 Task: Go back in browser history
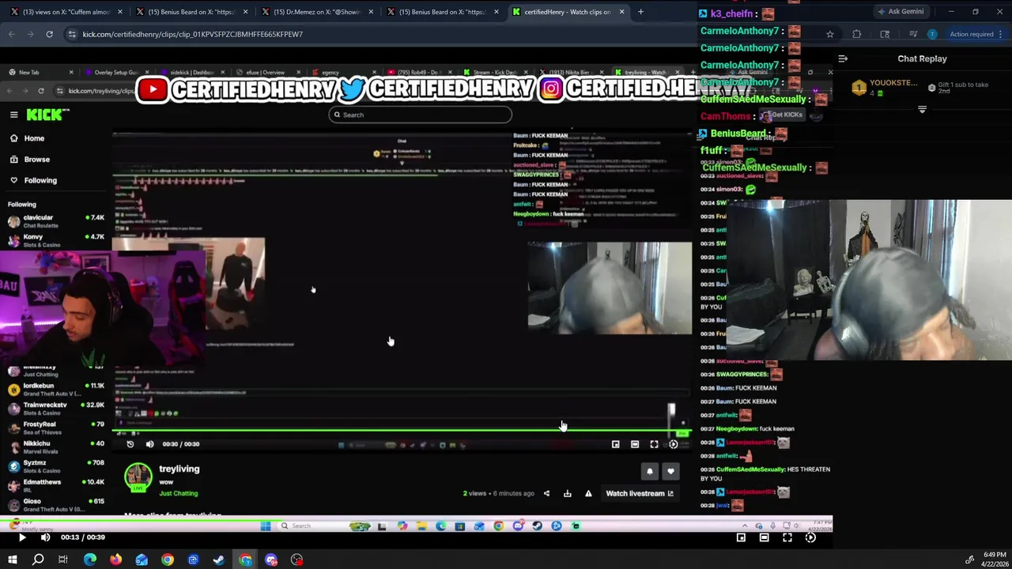tap(11, 34)
